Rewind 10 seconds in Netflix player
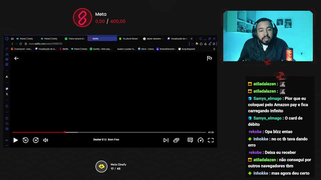Screen dimensions: 321x180 (x=25, y=140)
